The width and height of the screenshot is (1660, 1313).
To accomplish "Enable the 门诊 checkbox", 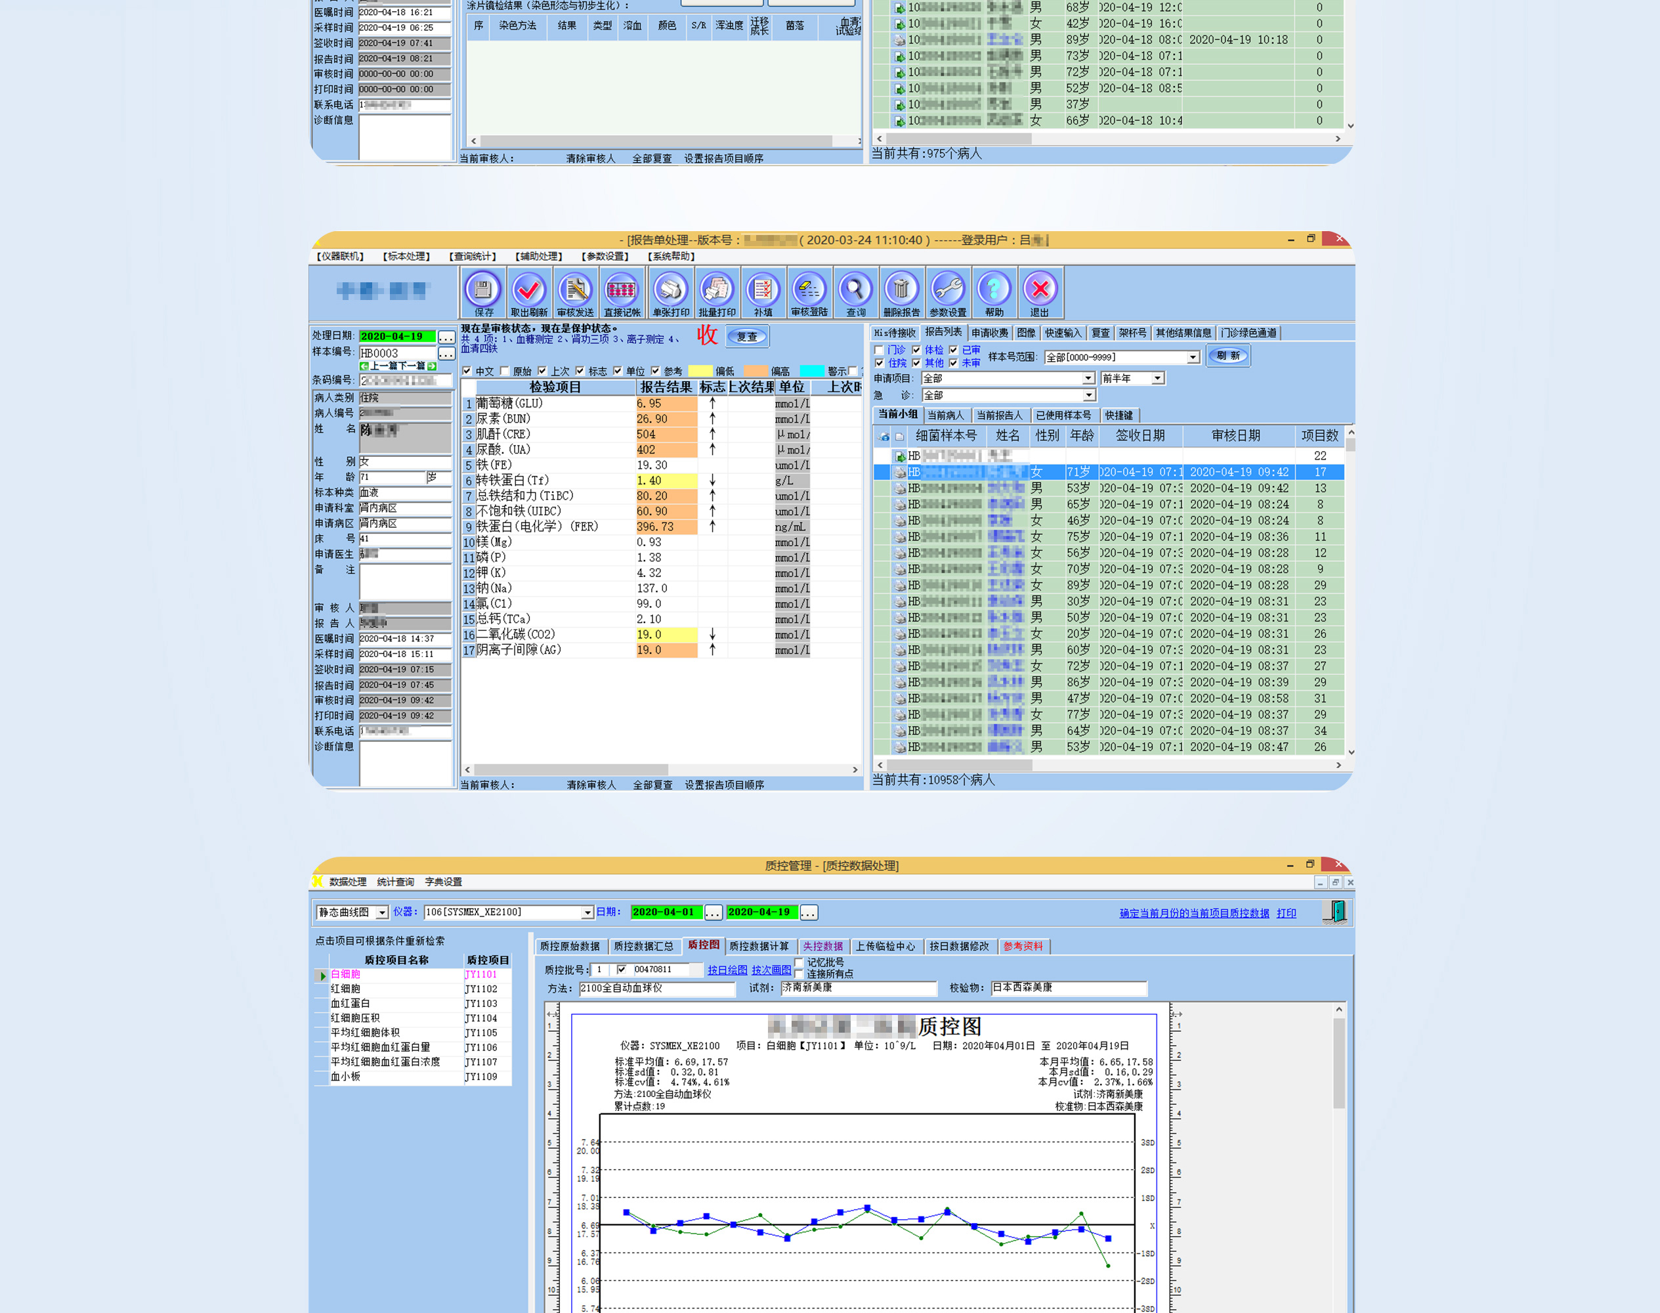I will click(x=879, y=351).
